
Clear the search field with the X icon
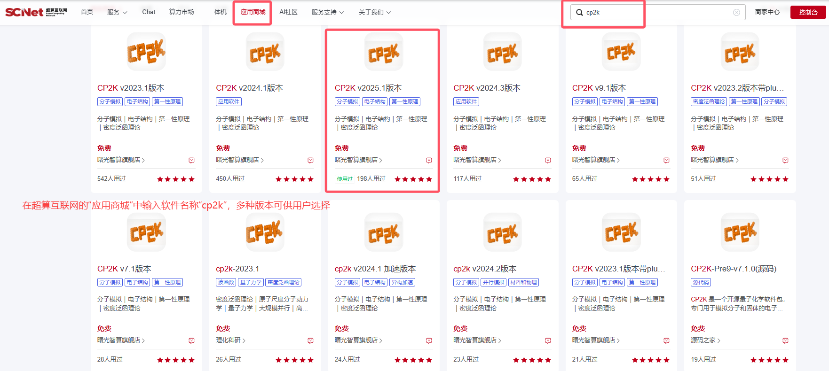point(736,13)
